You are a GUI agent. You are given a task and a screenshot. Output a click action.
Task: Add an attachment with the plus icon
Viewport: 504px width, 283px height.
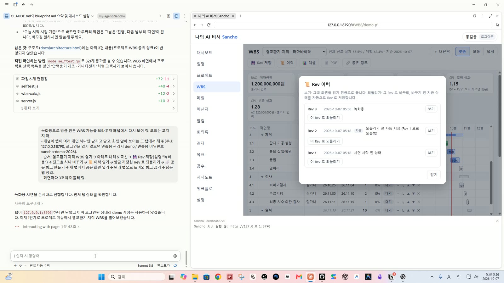click(15, 265)
